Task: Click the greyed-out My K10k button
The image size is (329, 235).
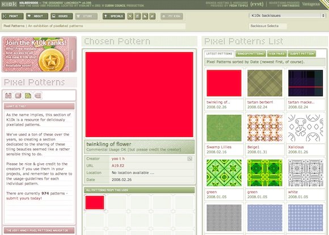Action: coord(172,16)
